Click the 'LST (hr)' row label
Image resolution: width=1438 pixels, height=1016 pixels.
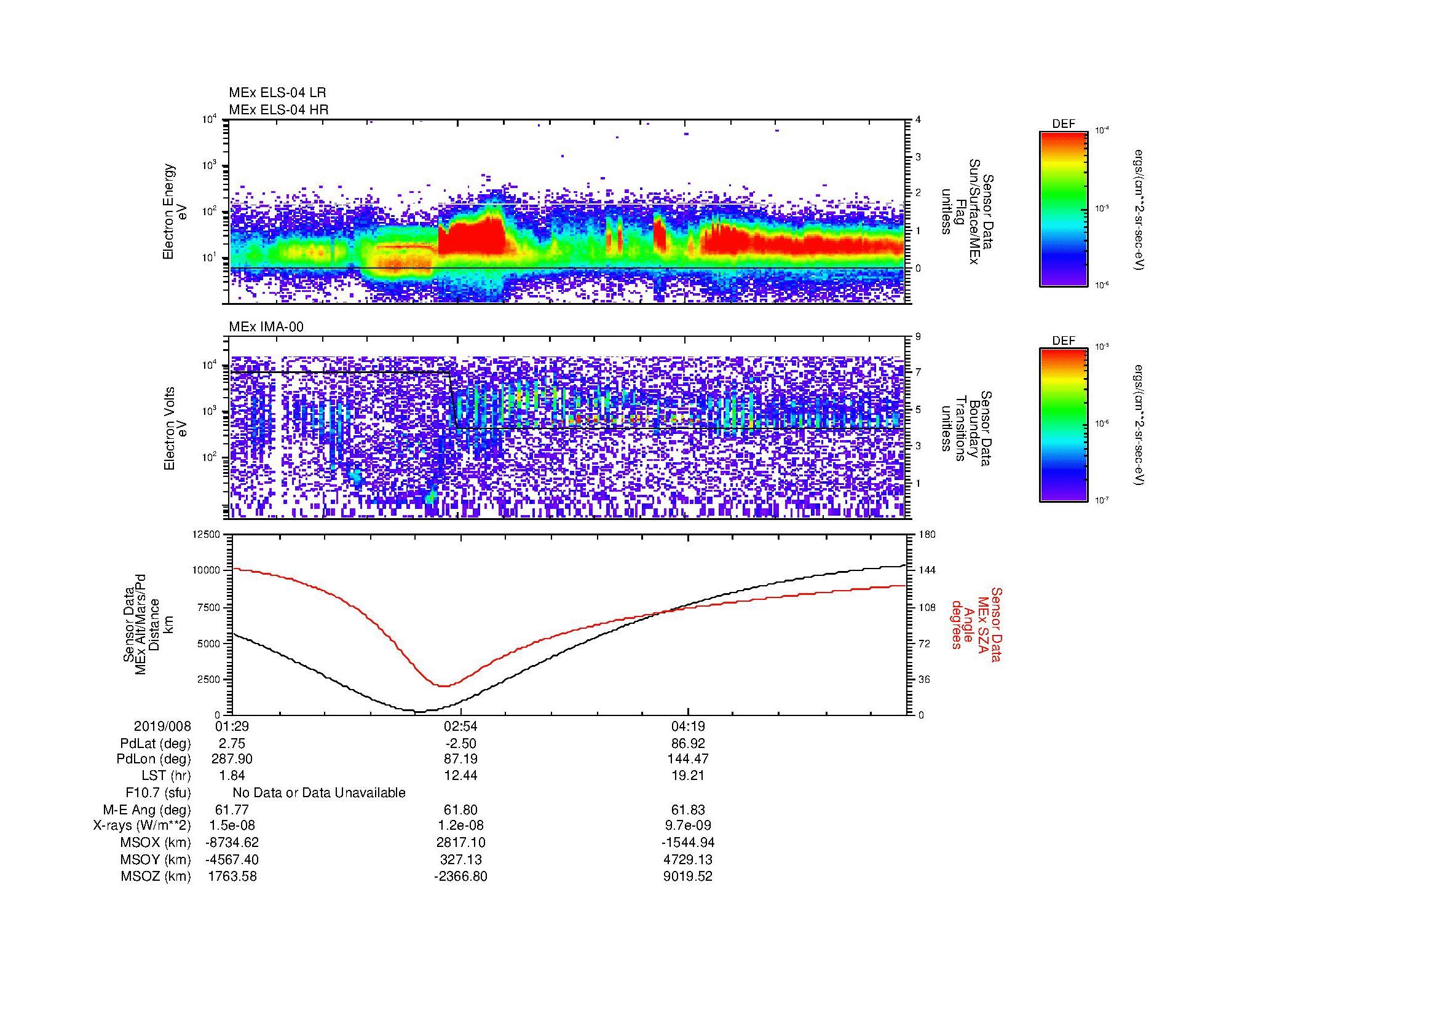click(x=166, y=776)
